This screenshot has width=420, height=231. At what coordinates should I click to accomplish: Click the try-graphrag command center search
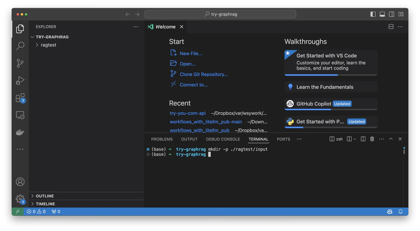(220, 14)
